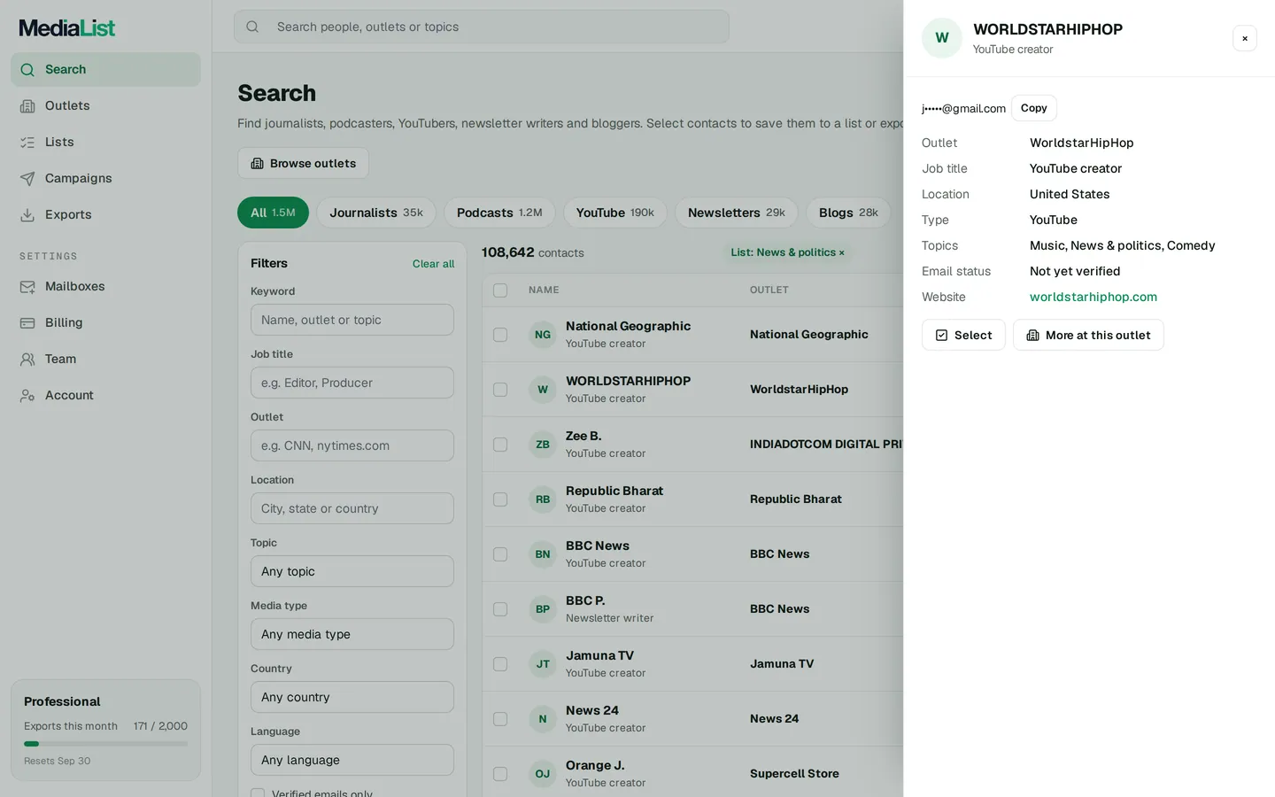The width and height of the screenshot is (1275, 797).
Task: Close the WORLDSTARHIPHOP detail panel
Action: point(1245,38)
